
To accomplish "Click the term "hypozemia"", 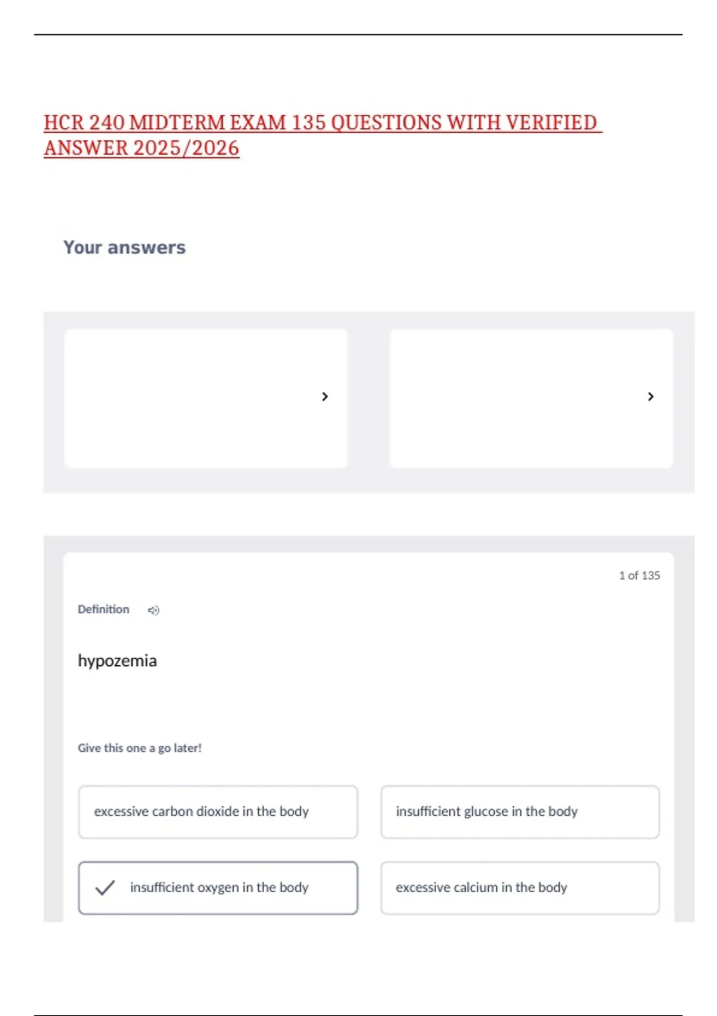I will coord(117,661).
